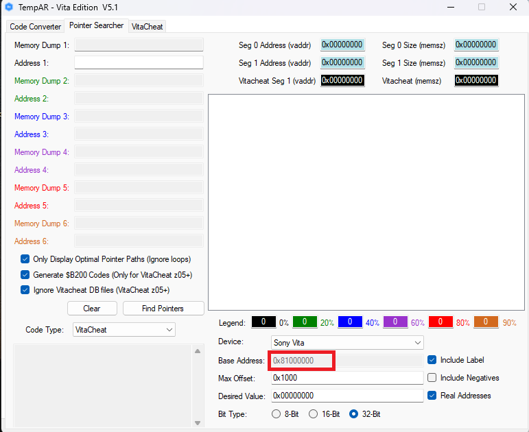The height and width of the screenshot is (432, 529).
Task: Click the Vitacheat Seg 1 vaddr field
Action: coord(342,80)
